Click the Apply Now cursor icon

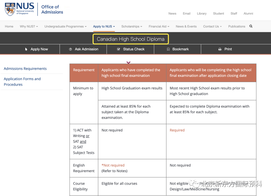click(26, 49)
